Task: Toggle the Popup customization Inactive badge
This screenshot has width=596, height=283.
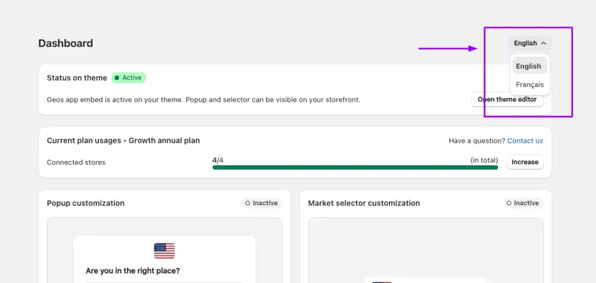Action: tap(262, 203)
